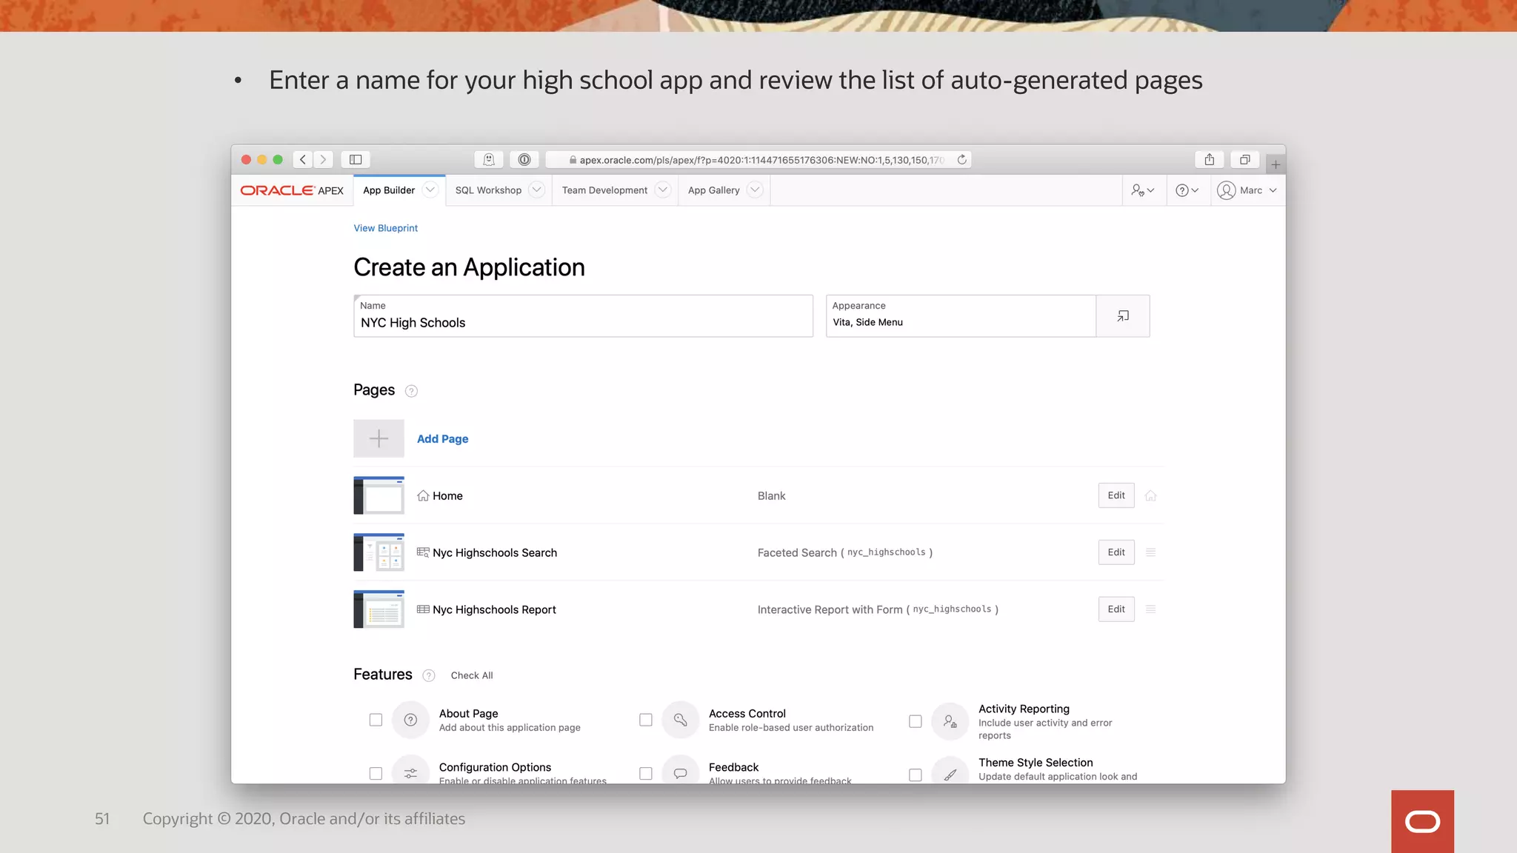Click the Oracle APEX logo
The height and width of the screenshot is (853, 1517).
point(292,190)
